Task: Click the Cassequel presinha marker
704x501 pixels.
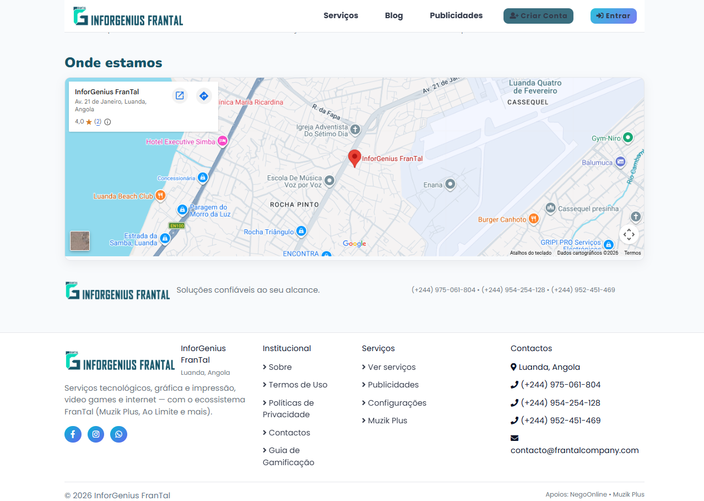Action: (x=550, y=208)
